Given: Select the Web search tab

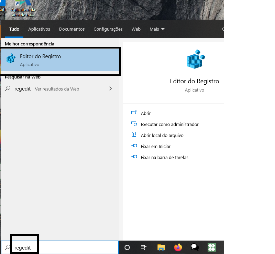Looking at the screenshot, I should [x=136, y=29].
